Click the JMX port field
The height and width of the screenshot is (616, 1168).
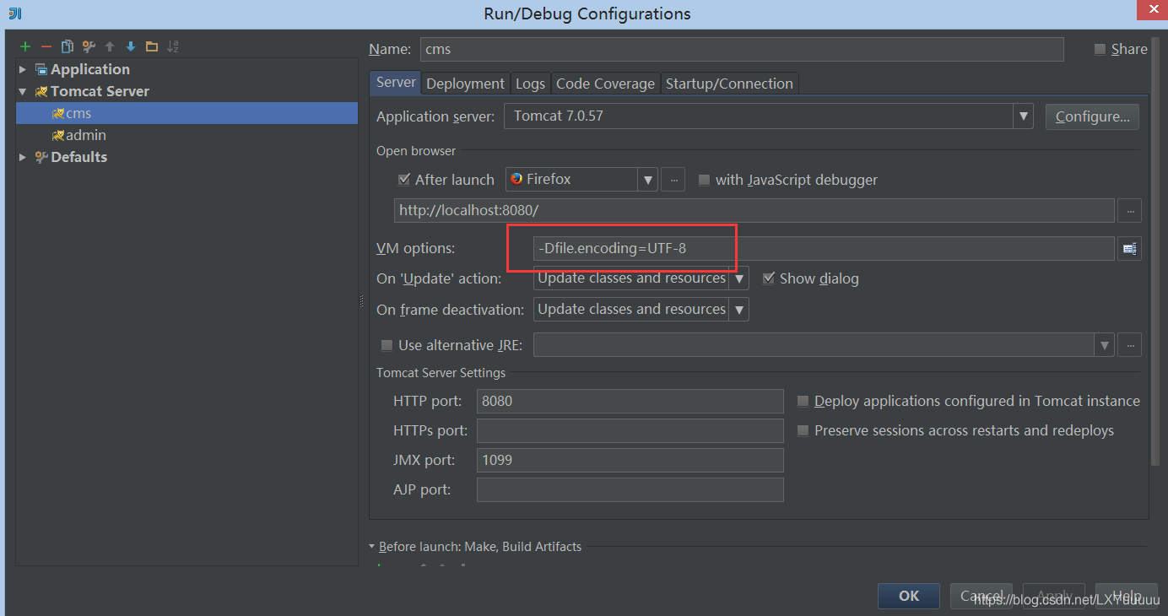pyautogui.click(x=630, y=460)
